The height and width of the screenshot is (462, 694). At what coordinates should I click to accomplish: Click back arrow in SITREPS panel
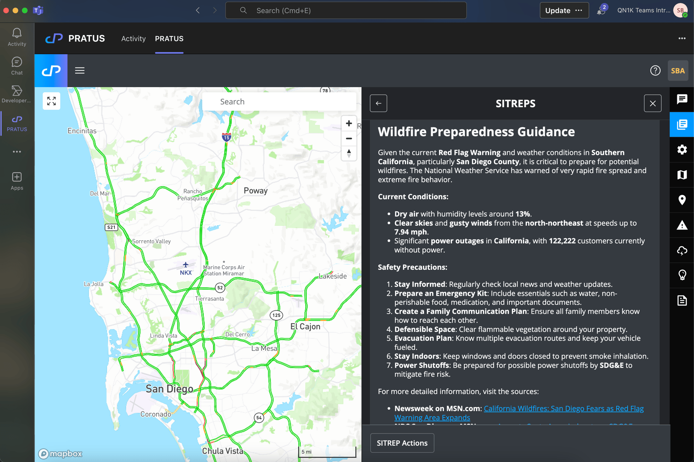(378, 103)
